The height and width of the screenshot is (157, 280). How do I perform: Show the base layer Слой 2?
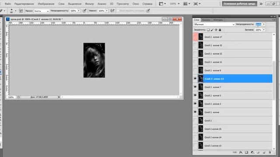[x=195, y=120]
